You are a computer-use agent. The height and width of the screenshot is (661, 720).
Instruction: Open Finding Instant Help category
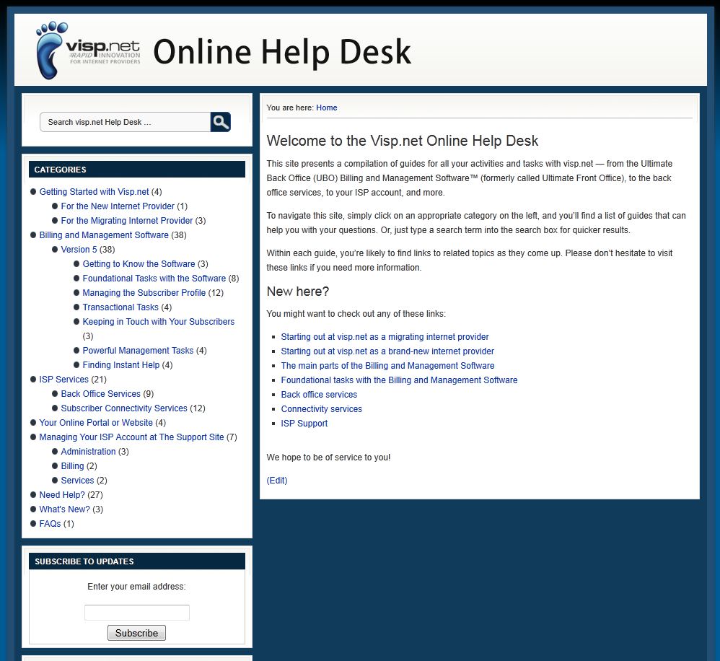click(x=120, y=364)
